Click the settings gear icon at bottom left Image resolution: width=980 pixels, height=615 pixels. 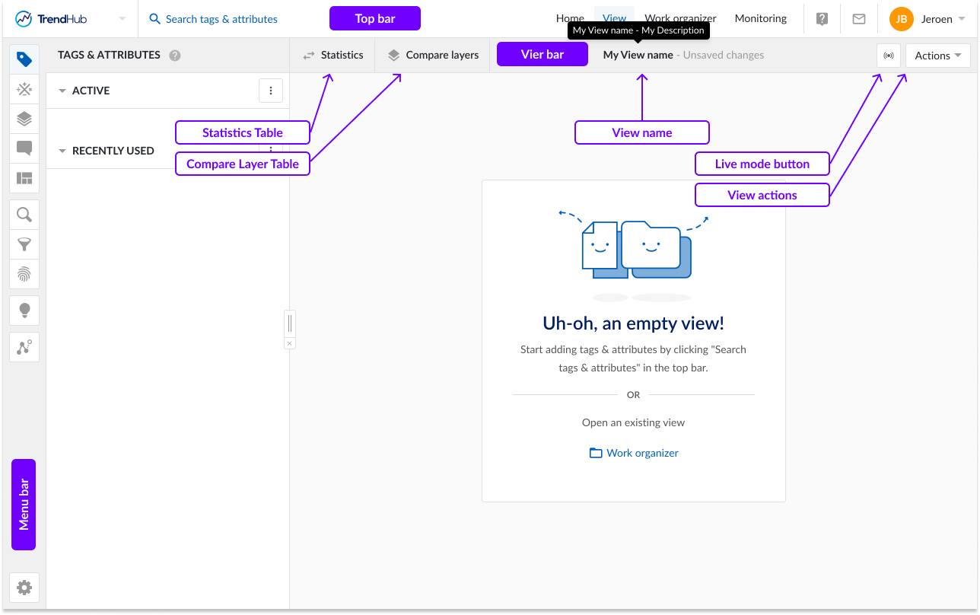(x=24, y=588)
